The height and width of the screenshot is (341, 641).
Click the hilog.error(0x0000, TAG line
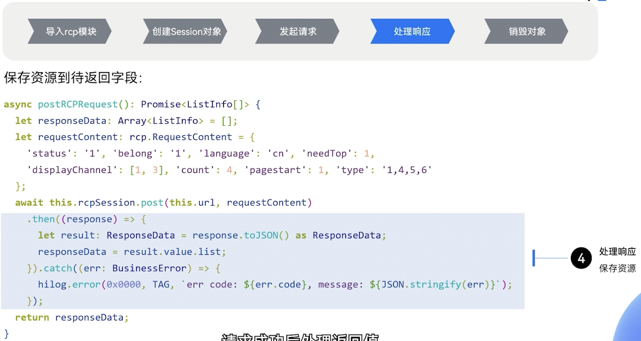(275, 285)
